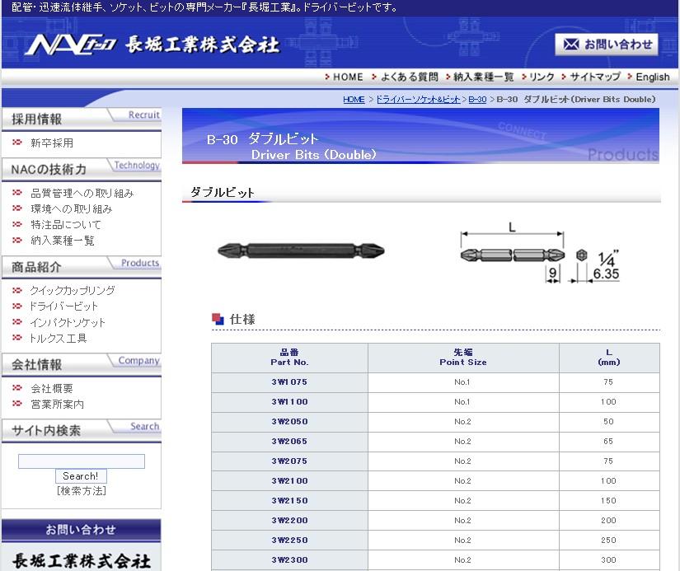This screenshot has width=680, height=571.
Task: Click the NACの技術力 Technology heading
Action: tap(82, 169)
